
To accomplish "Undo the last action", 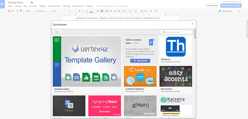I will [x=13, y=11].
